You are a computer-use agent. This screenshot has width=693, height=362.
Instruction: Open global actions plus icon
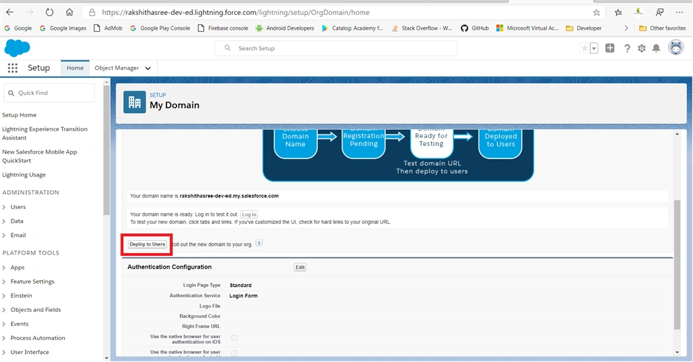click(610, 48)
